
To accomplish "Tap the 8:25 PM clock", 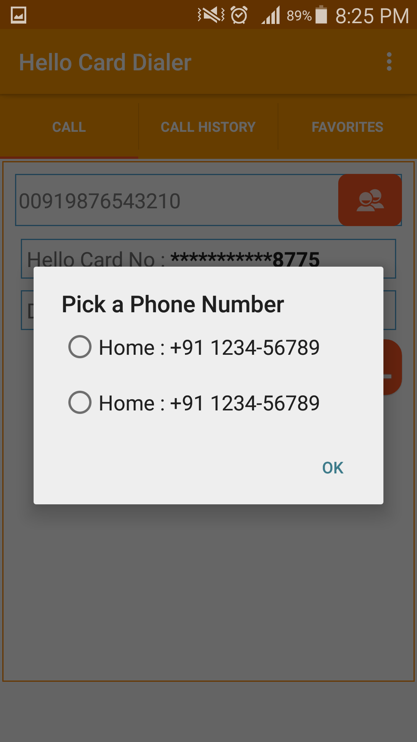I will coord(372,16).
